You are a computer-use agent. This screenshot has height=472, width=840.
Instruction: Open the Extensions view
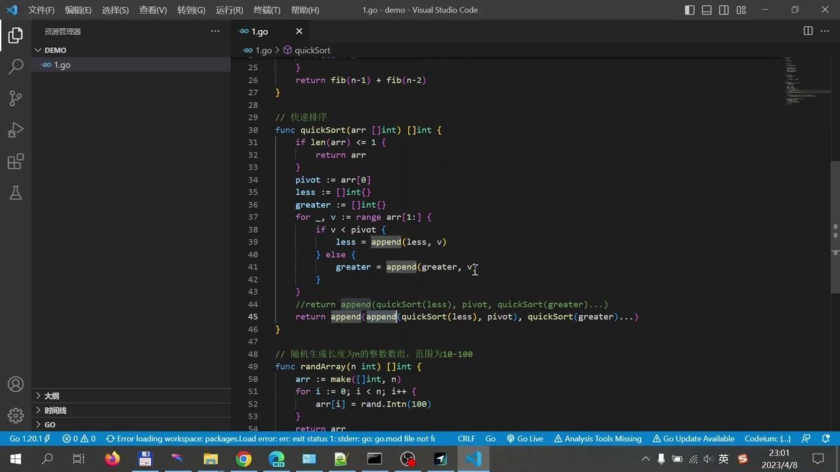pos(15,161)
